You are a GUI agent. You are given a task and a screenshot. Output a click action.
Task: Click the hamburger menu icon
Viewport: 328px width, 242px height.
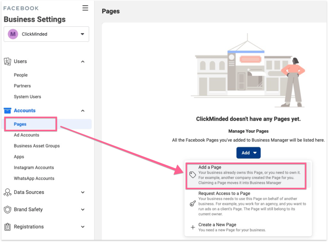tap(85, 8)
